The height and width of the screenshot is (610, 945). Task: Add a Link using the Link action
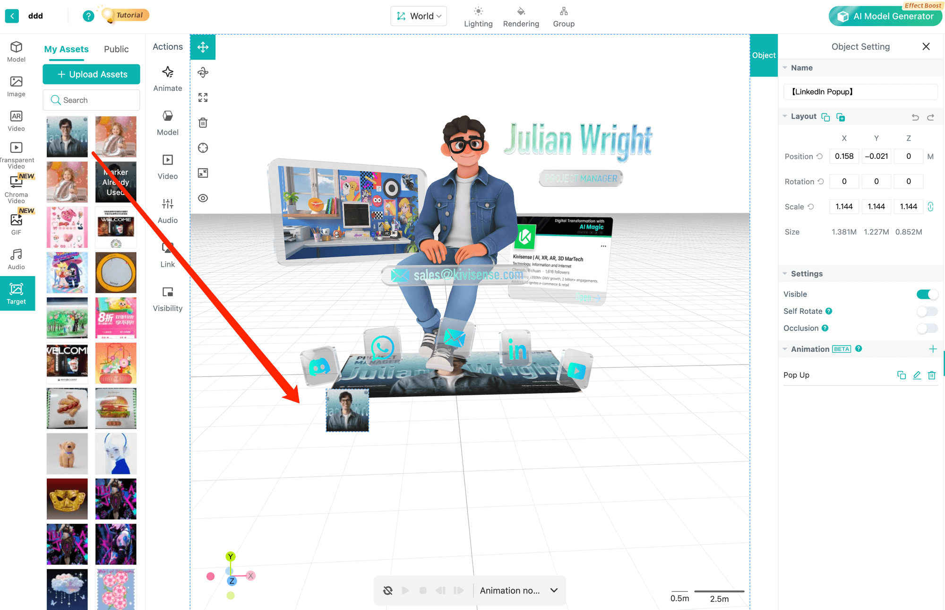[x=168, y=254]
